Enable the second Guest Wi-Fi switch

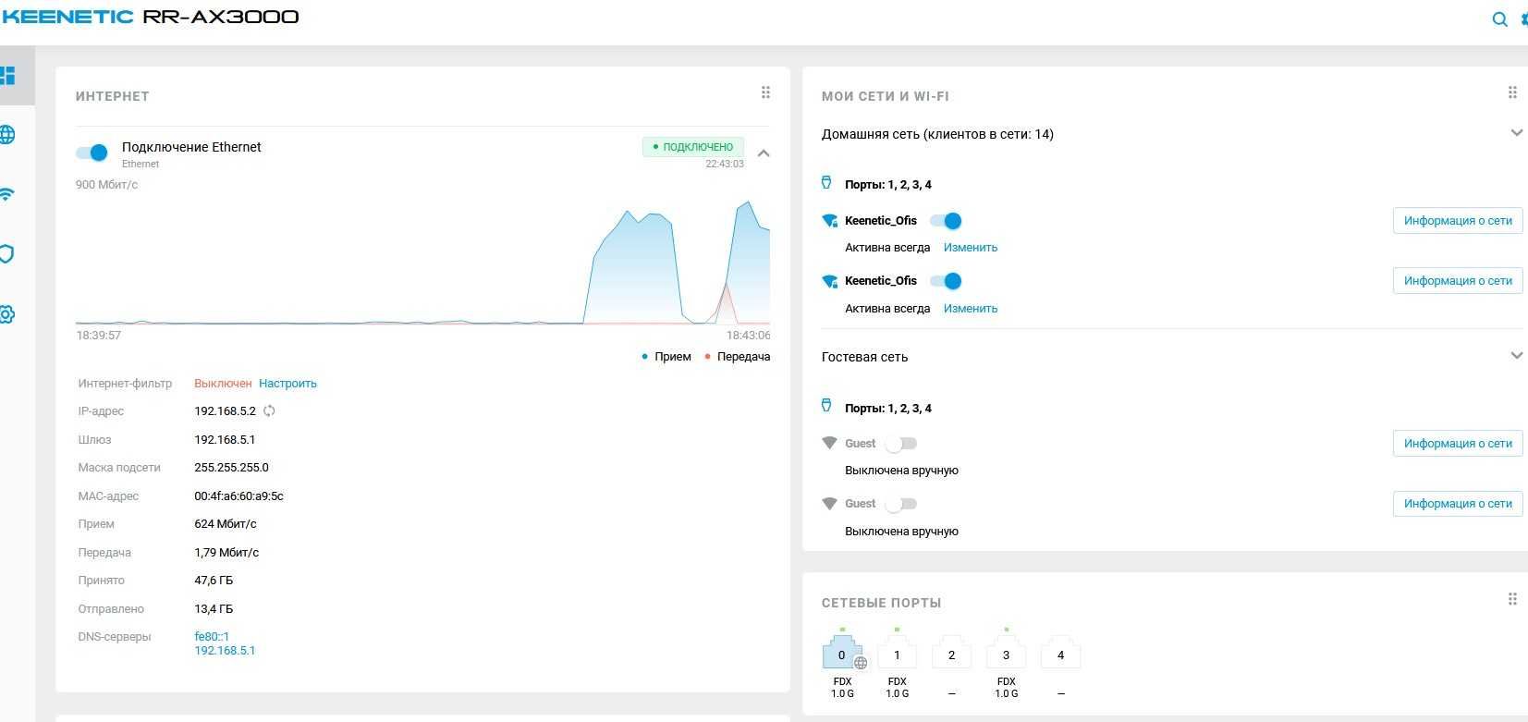click(x=900, y=504)
